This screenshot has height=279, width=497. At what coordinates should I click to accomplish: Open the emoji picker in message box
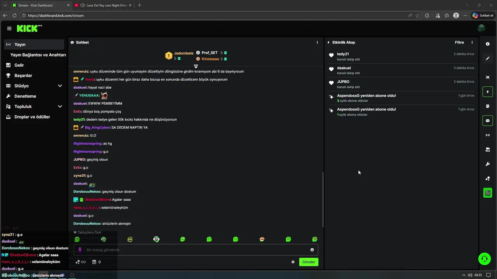pos(312,250)
